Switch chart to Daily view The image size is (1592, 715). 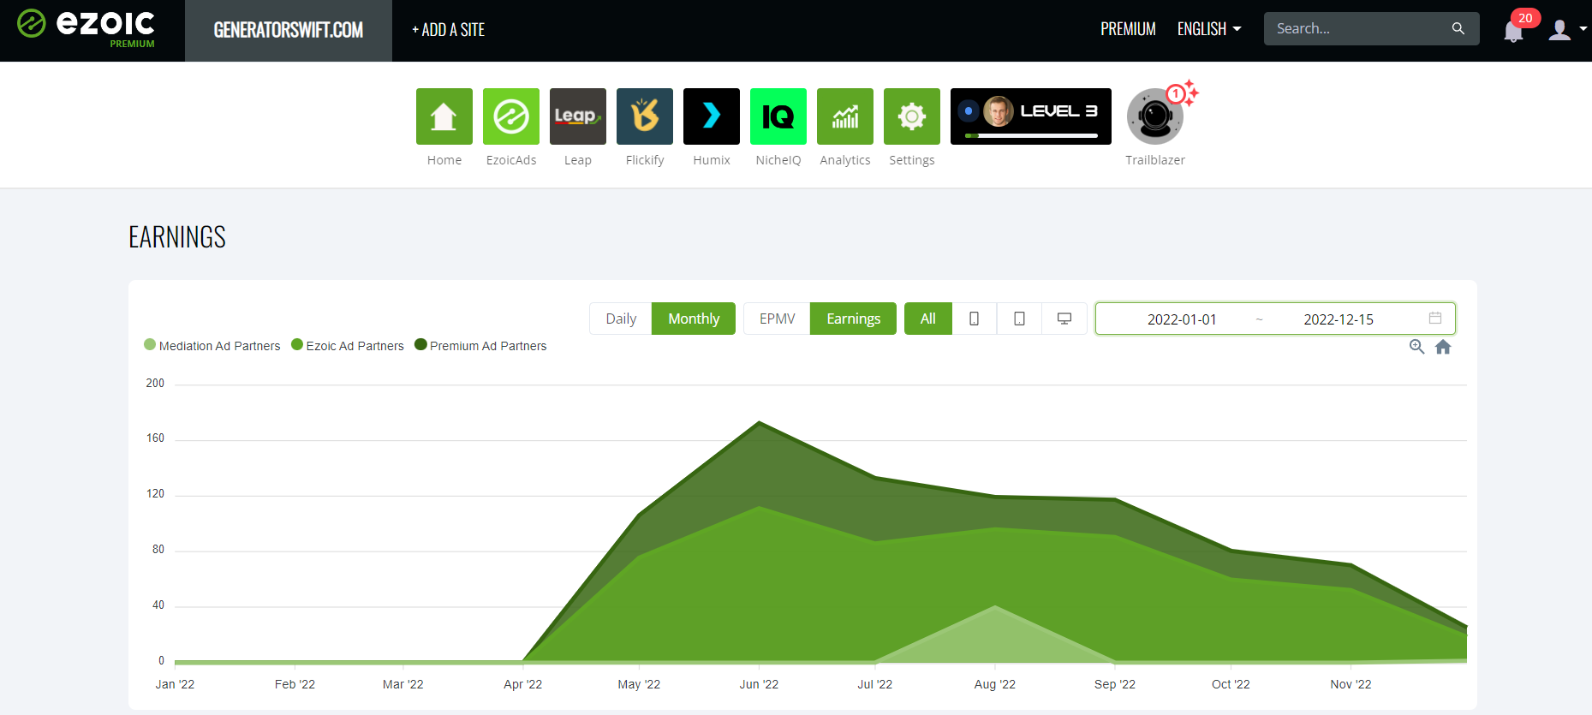621,319
